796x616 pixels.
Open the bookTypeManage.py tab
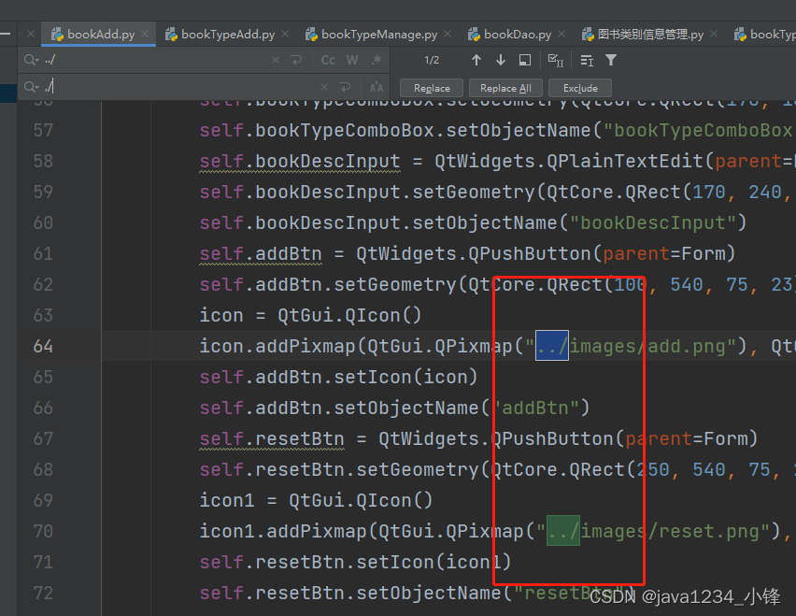(379, 34)
